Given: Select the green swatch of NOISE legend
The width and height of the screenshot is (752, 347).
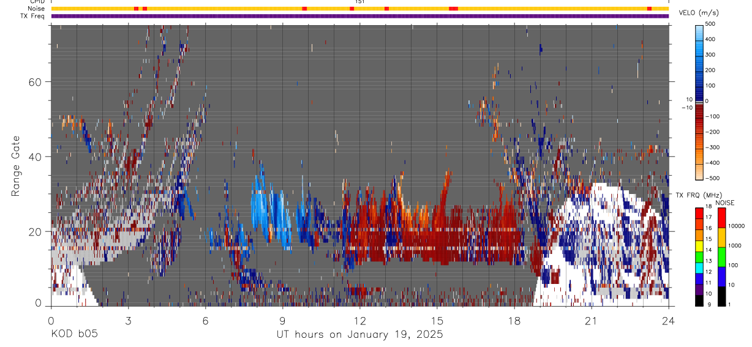Looking at the screenshot, I should (721, 257).
